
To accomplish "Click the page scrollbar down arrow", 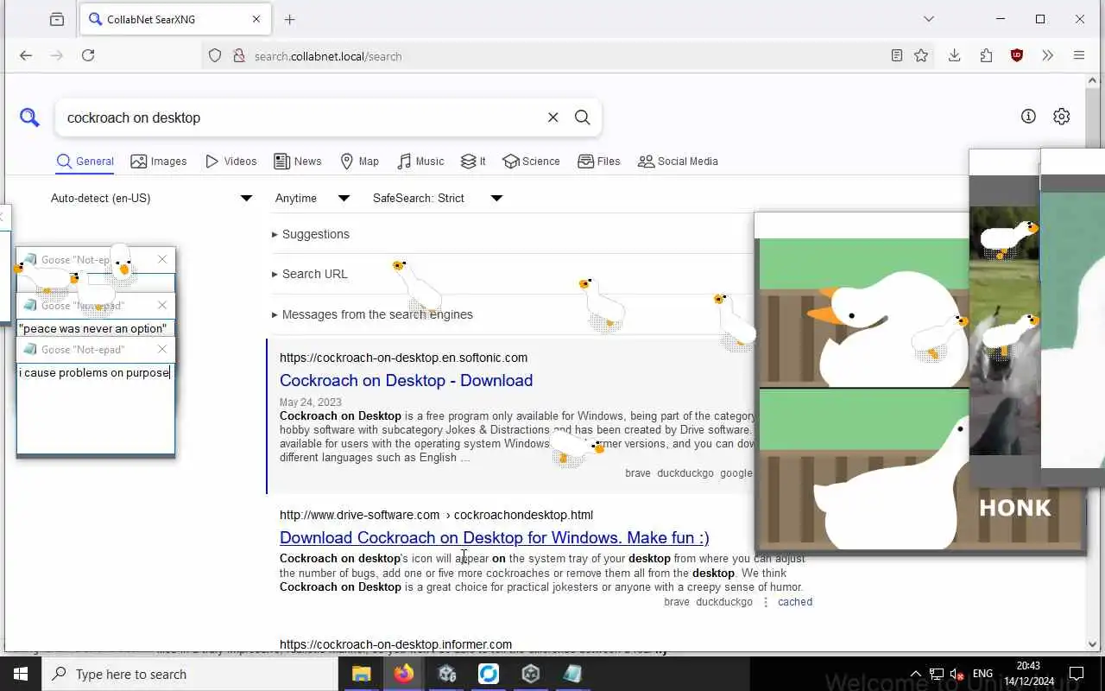I will pos(1092,643).
